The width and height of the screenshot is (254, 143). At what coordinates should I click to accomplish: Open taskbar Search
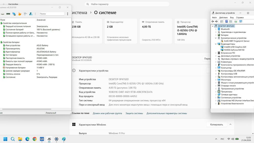pyautogui.click(x=13, y=139)
